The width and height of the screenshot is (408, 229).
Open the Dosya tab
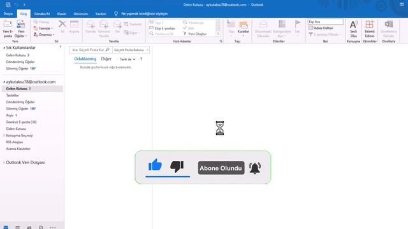[8, 14]
